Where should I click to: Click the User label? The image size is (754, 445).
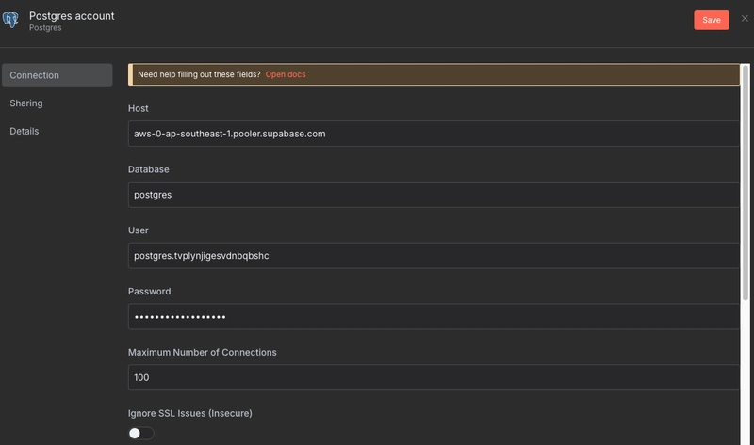pyautogui.click(x=138, y=230)
